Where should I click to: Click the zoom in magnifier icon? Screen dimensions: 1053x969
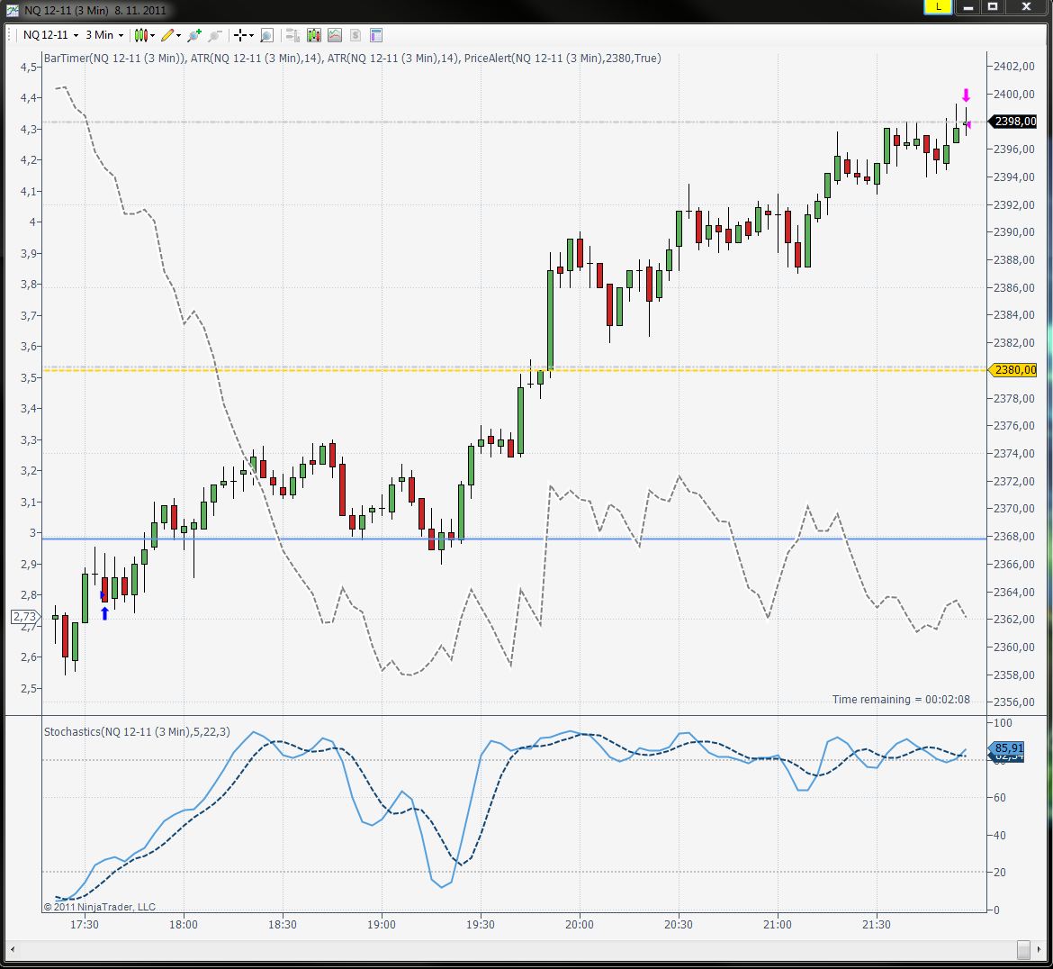click(x=193, y=36)
